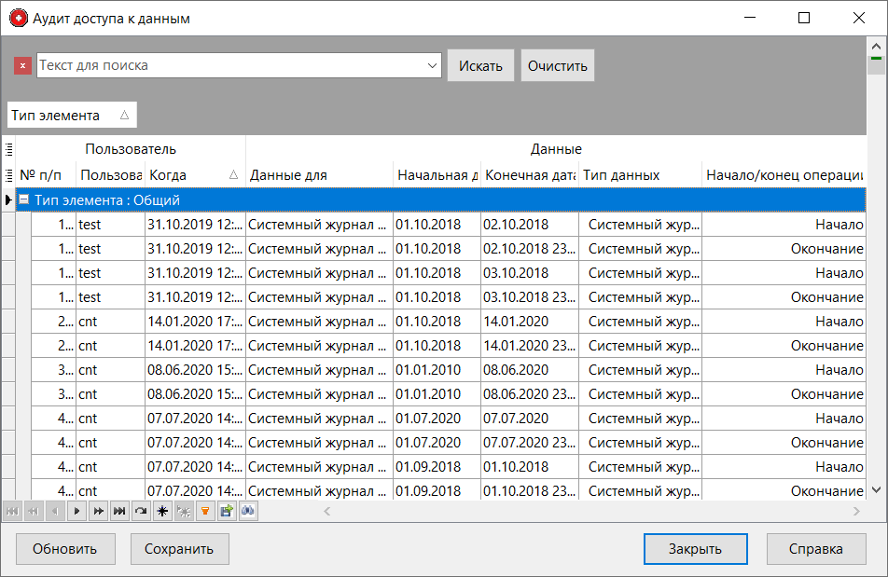Screen dimensions: 888x577
Task: Go to the first record with navigator arrow
Action: pyautogui.click(x=11, y=511)
